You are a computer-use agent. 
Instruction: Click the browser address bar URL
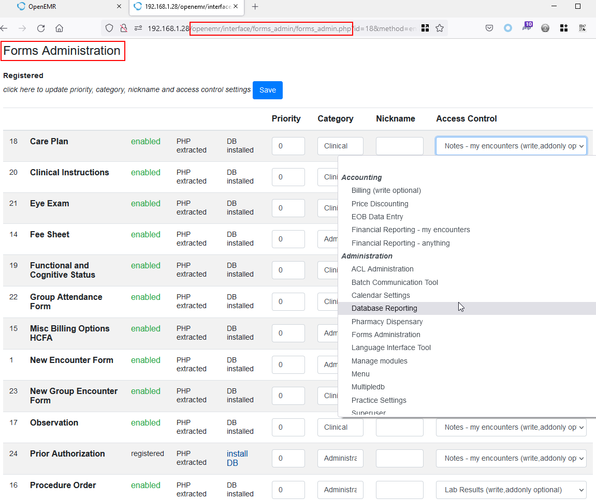tap(281, 28)
